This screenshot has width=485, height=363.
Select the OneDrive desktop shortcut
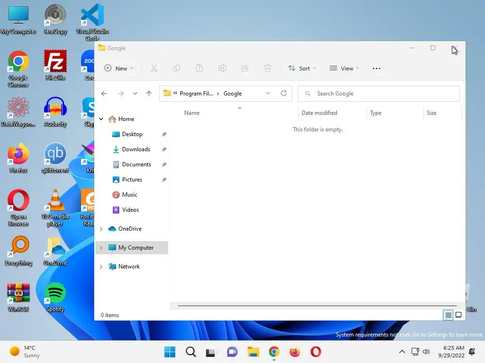tap(55, 251)
